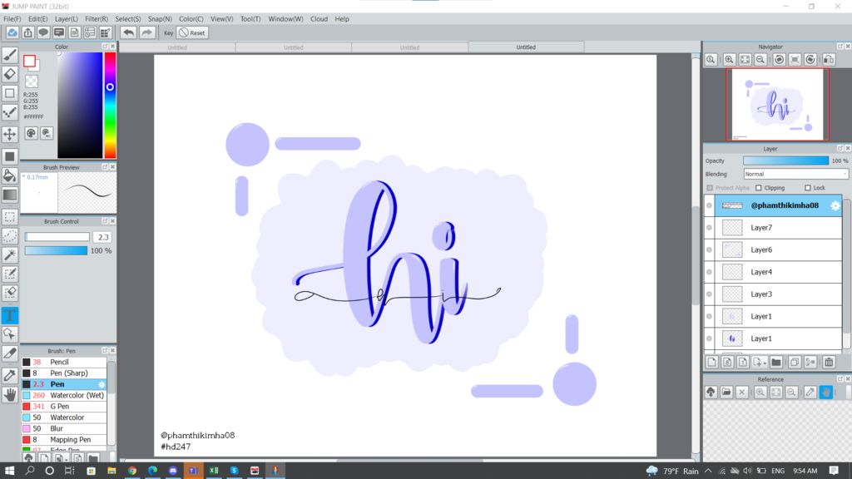
Task: Click the share/export toolbar icon
Action: [27, 32]
